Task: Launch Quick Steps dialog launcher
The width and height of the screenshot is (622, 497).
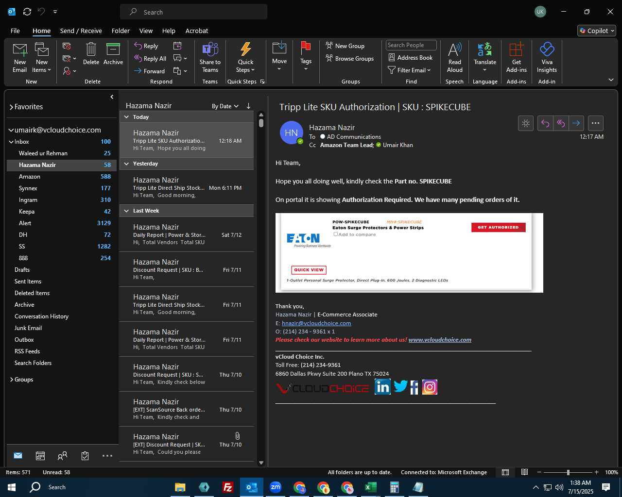Action: 262,82
